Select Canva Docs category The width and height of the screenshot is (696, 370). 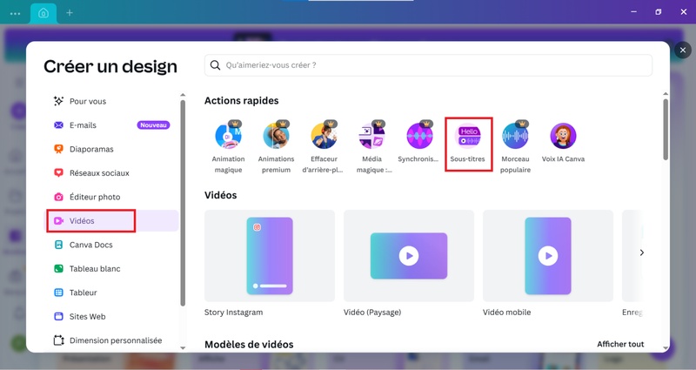pos(112,245)
